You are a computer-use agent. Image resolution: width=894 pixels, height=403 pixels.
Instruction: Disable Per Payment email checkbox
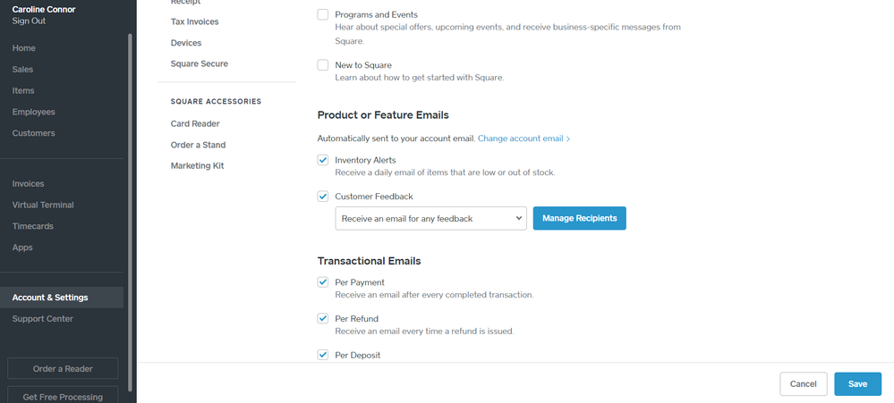(323, 282)
